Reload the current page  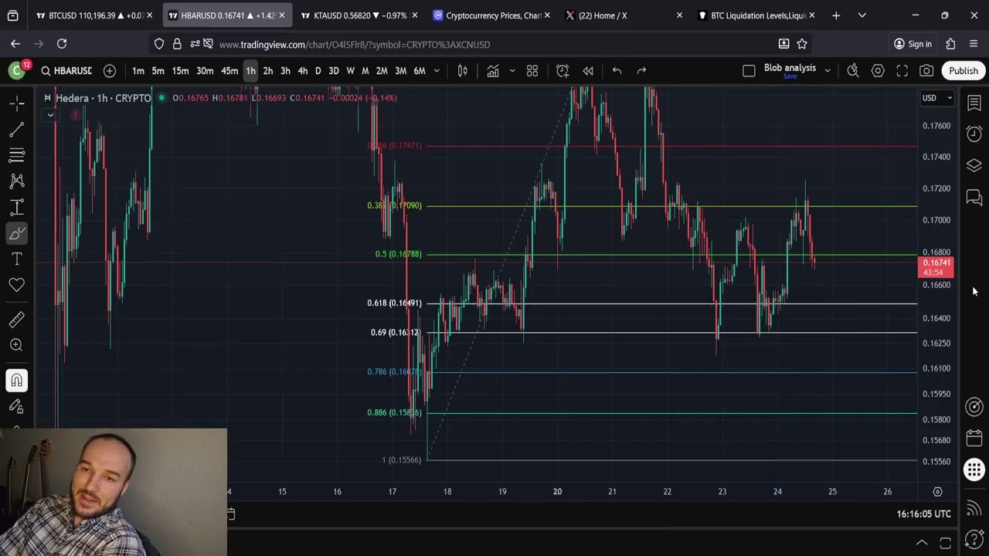62,44
